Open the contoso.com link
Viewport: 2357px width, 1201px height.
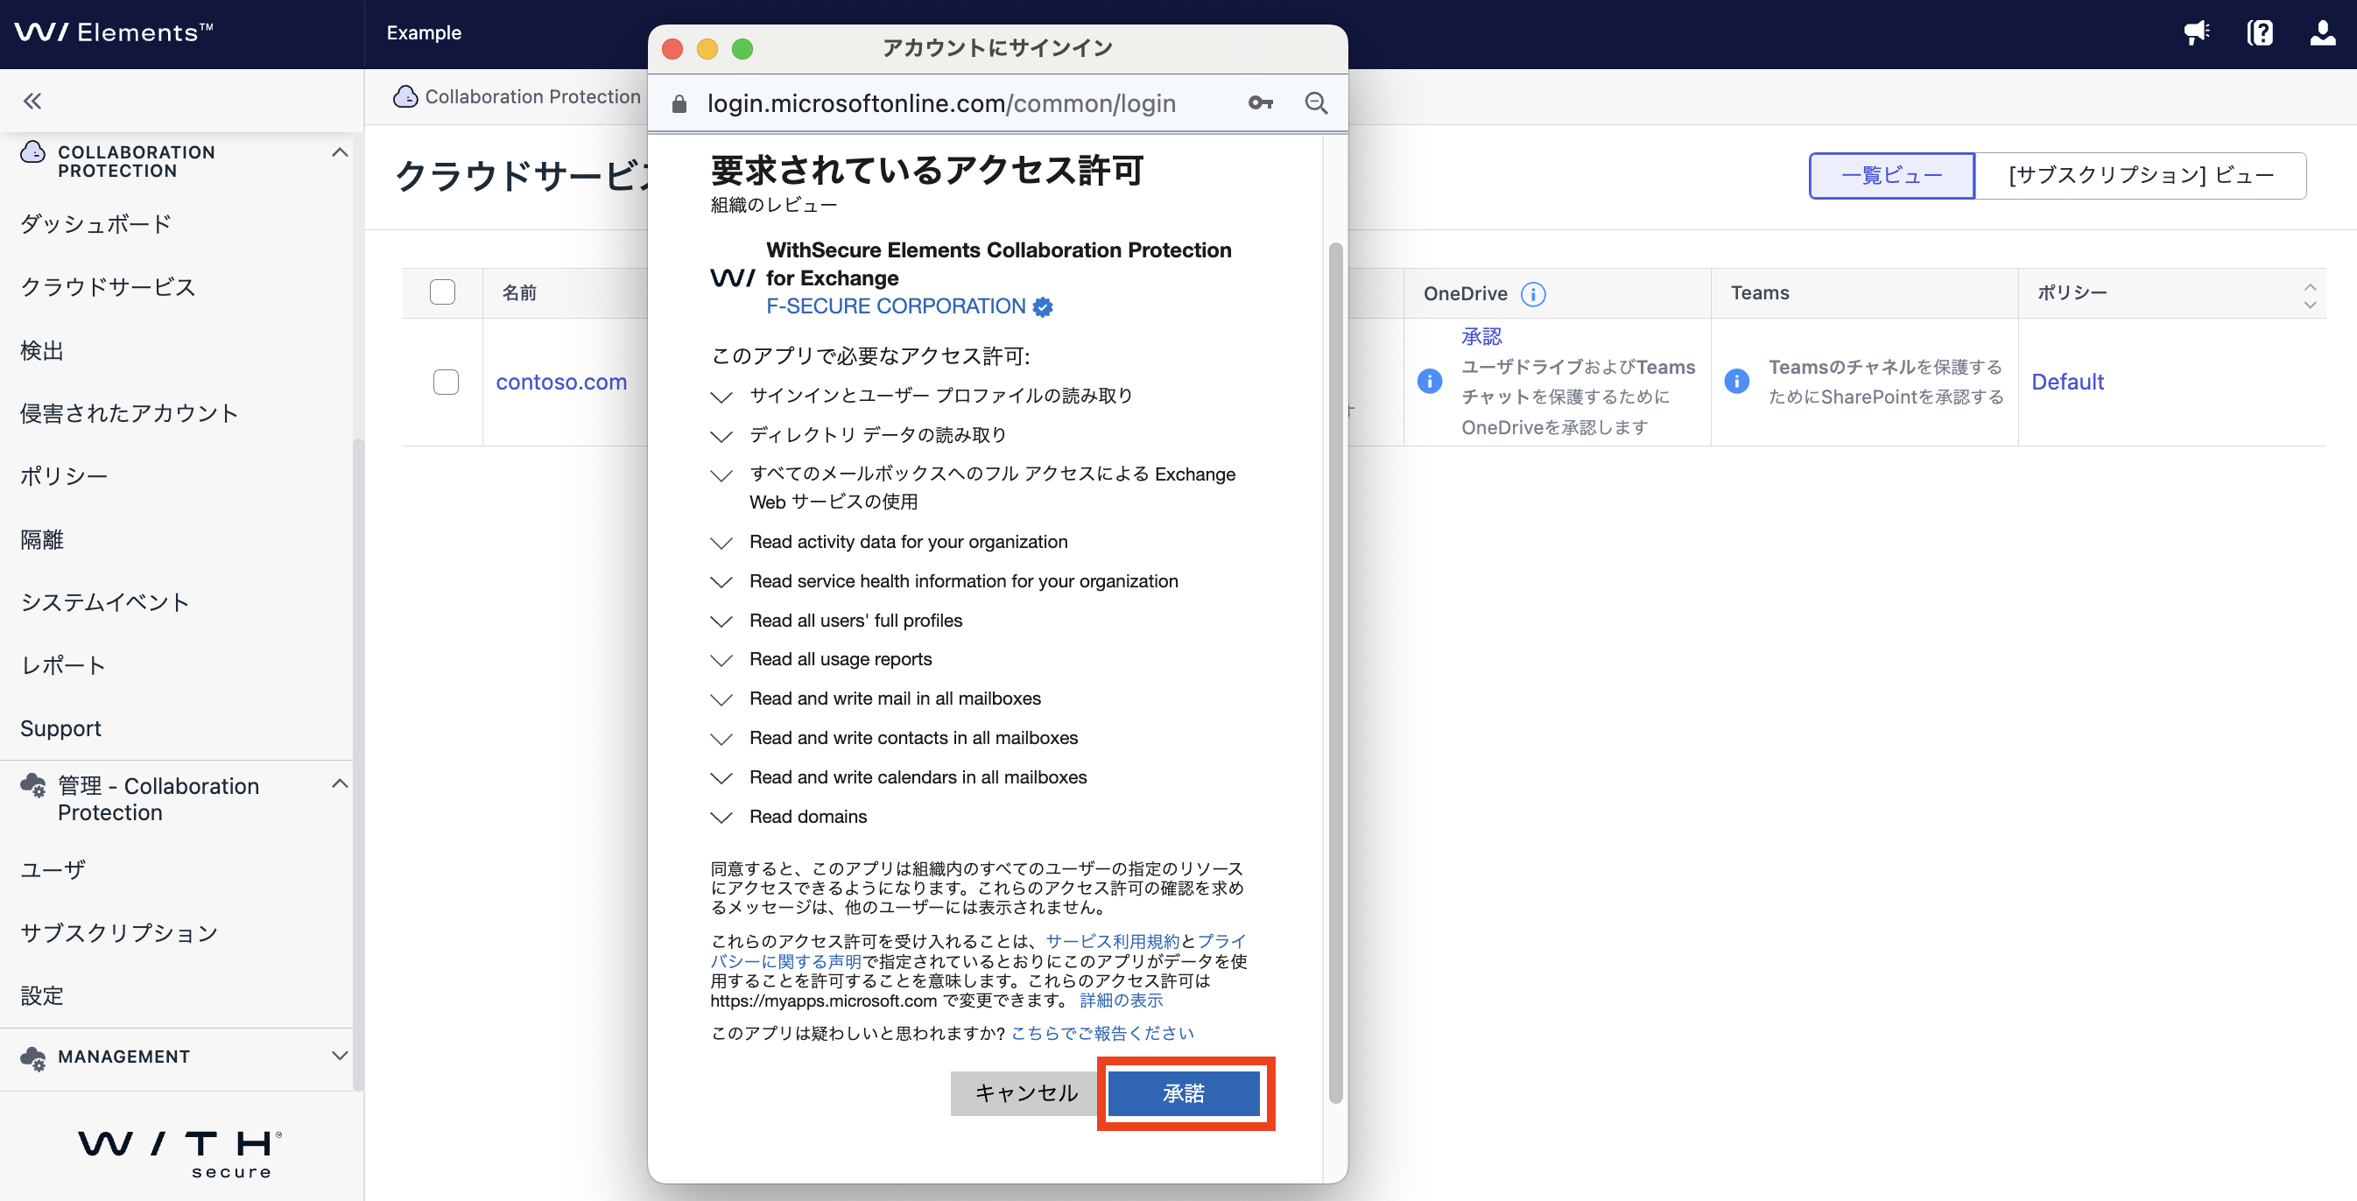[x=562, y=382]
